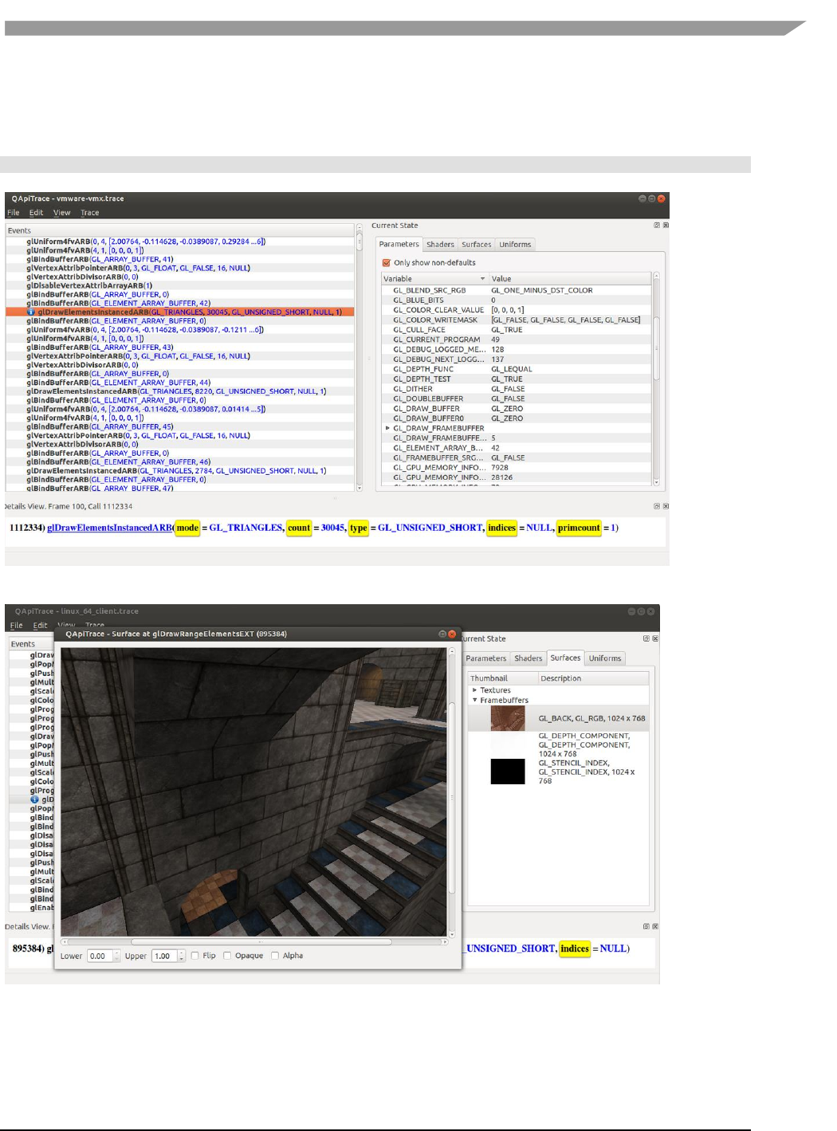
Task: Select Surfaces tab in linux_64_client.trace window
Action: [565, 658]
